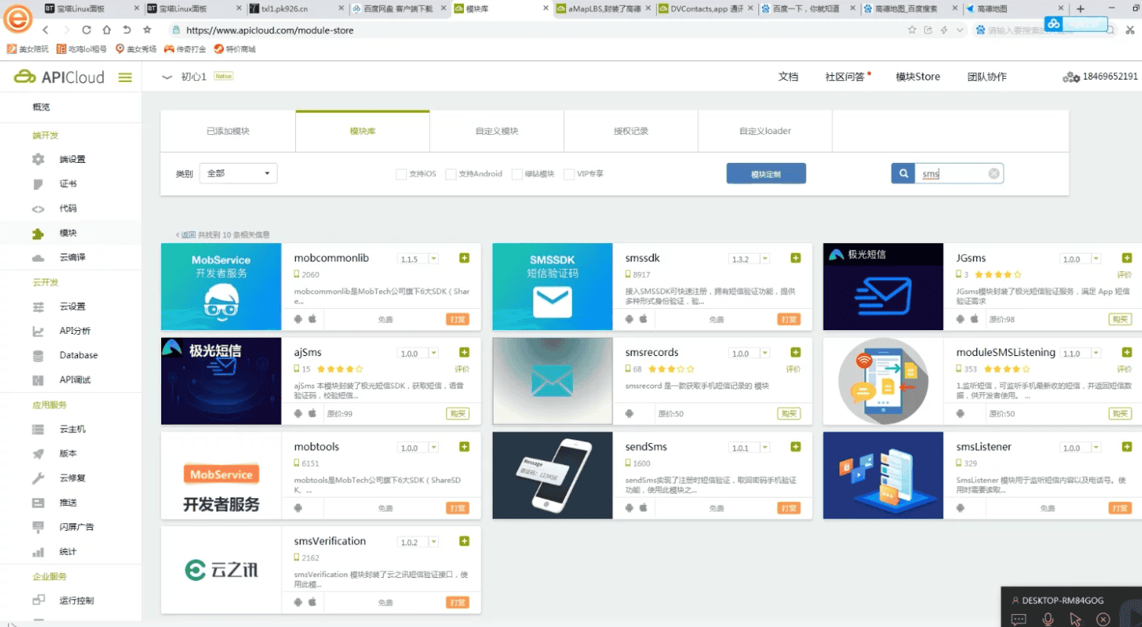Add smssdk module with plus icon
This screenshot has width=1142, height=627.
click(x=795, y=258)
